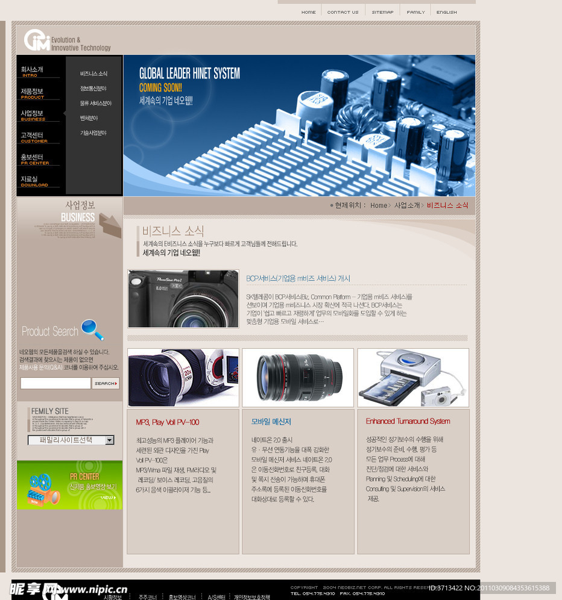Open the 고객센터 CUSTOMER menu
The width and height of the screenshot is (562, 600).
pos(34,137)
